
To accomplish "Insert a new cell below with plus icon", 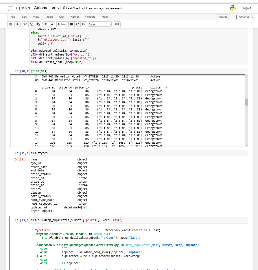I will click(x=17, y=24).
